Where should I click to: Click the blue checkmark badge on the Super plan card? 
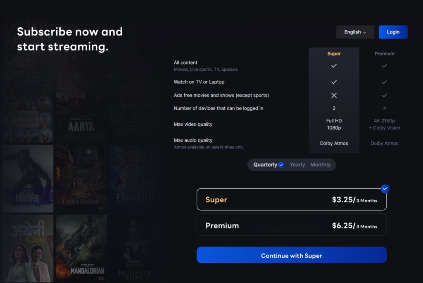[x=385, y=189]
